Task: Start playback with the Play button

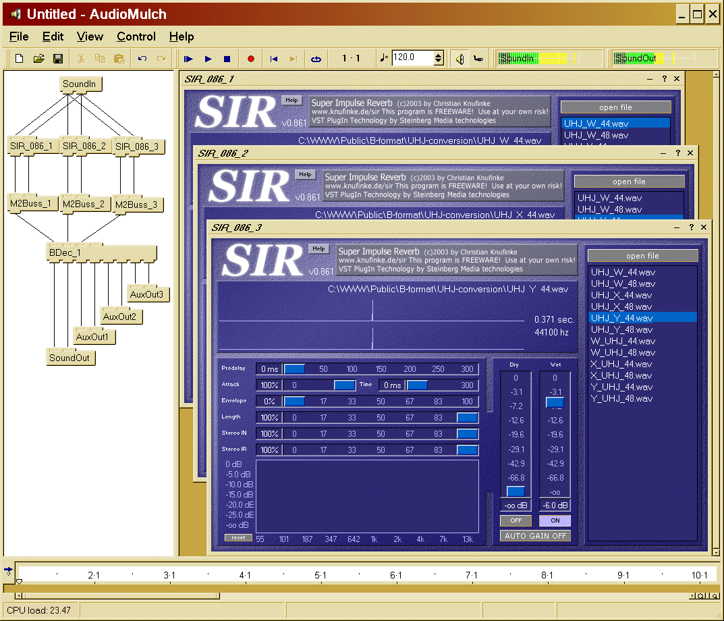Action: point(208,59)
